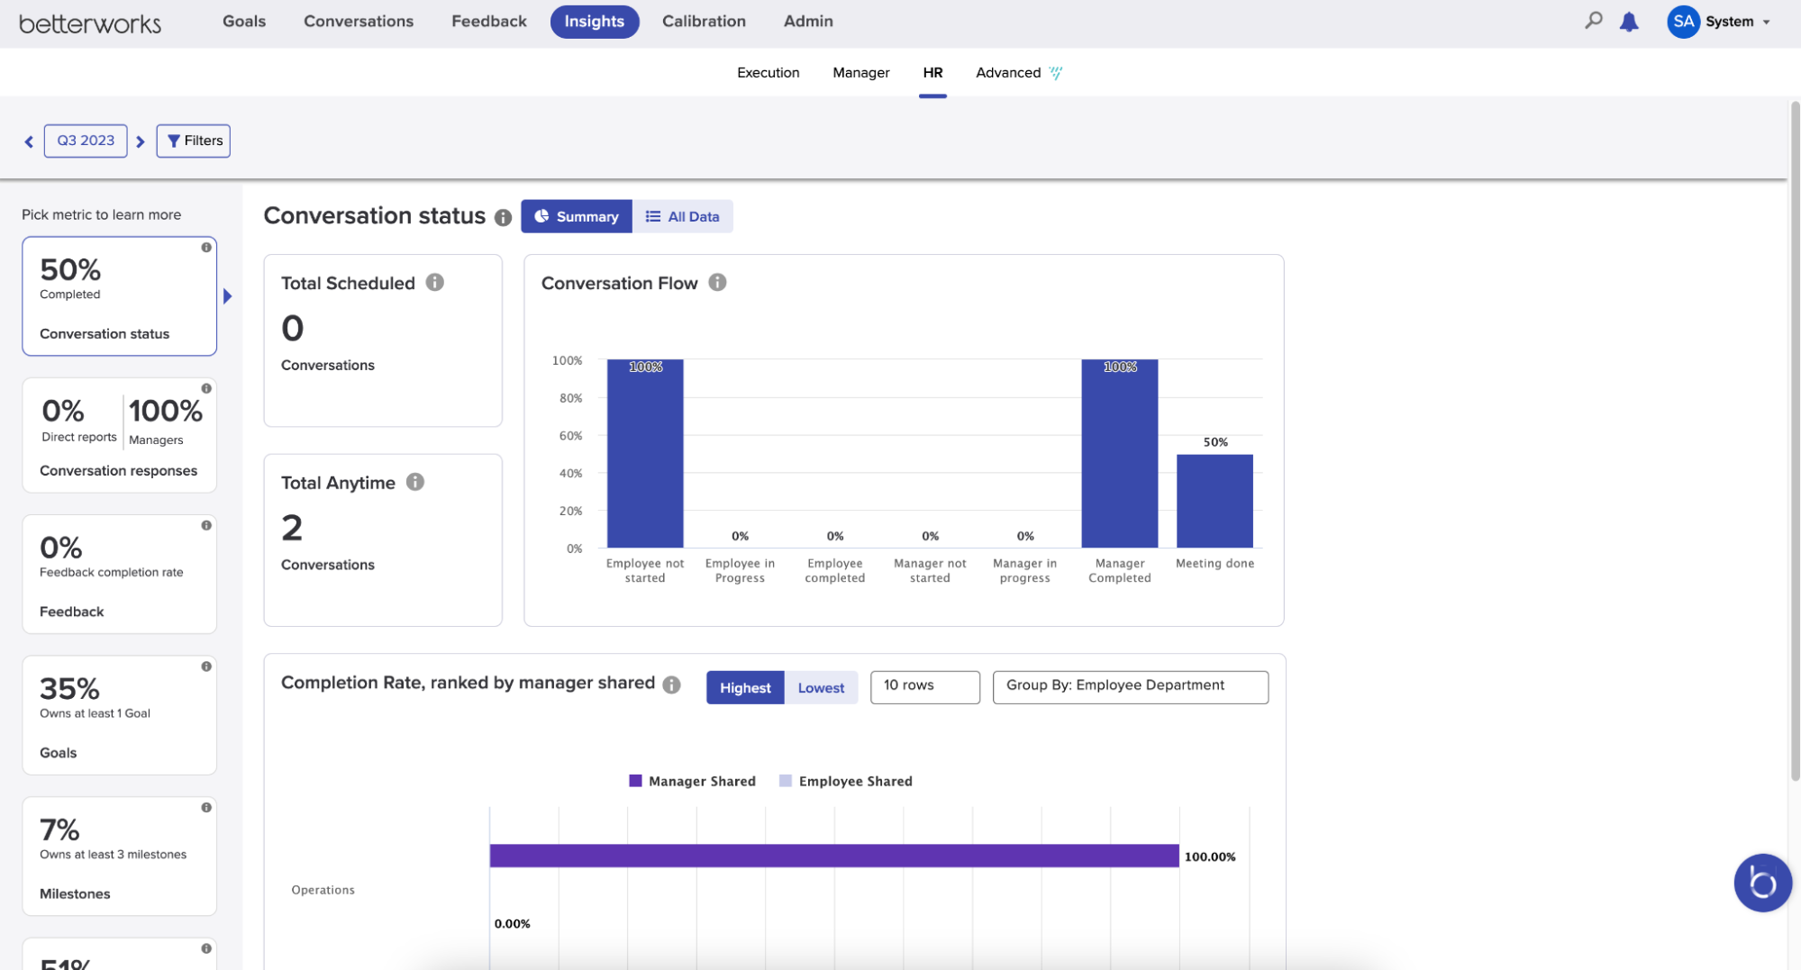Image resolution: width=1801 pixels, height=970 pixels.
Task: Click the Total Anytime info icon
Action: click(x=415, y=482)
